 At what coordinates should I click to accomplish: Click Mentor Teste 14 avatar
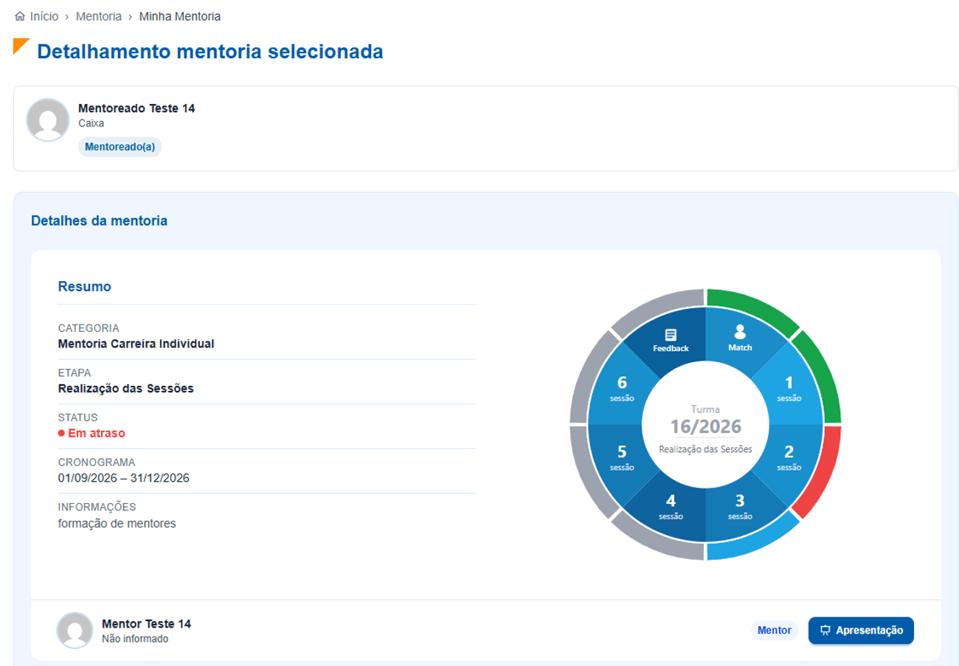click(75, 631)
